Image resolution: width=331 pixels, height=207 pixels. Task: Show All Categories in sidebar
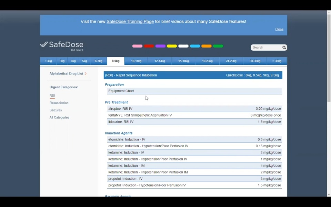pyautogui.click(x=59, y=117)
